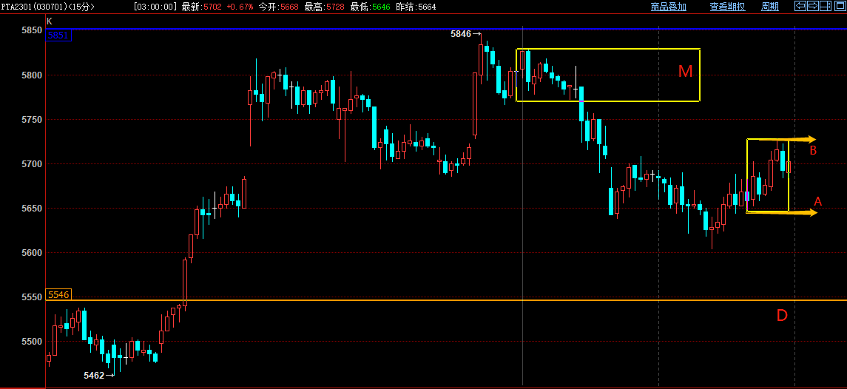Select the orange 5546 price line label

point(59,295)
